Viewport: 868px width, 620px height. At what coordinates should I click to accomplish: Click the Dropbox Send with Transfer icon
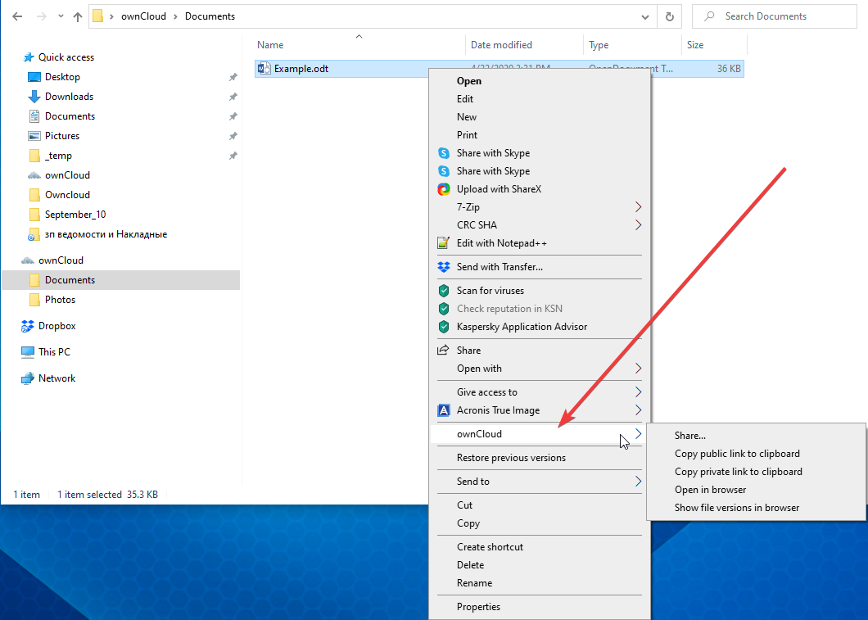point(444,267)
